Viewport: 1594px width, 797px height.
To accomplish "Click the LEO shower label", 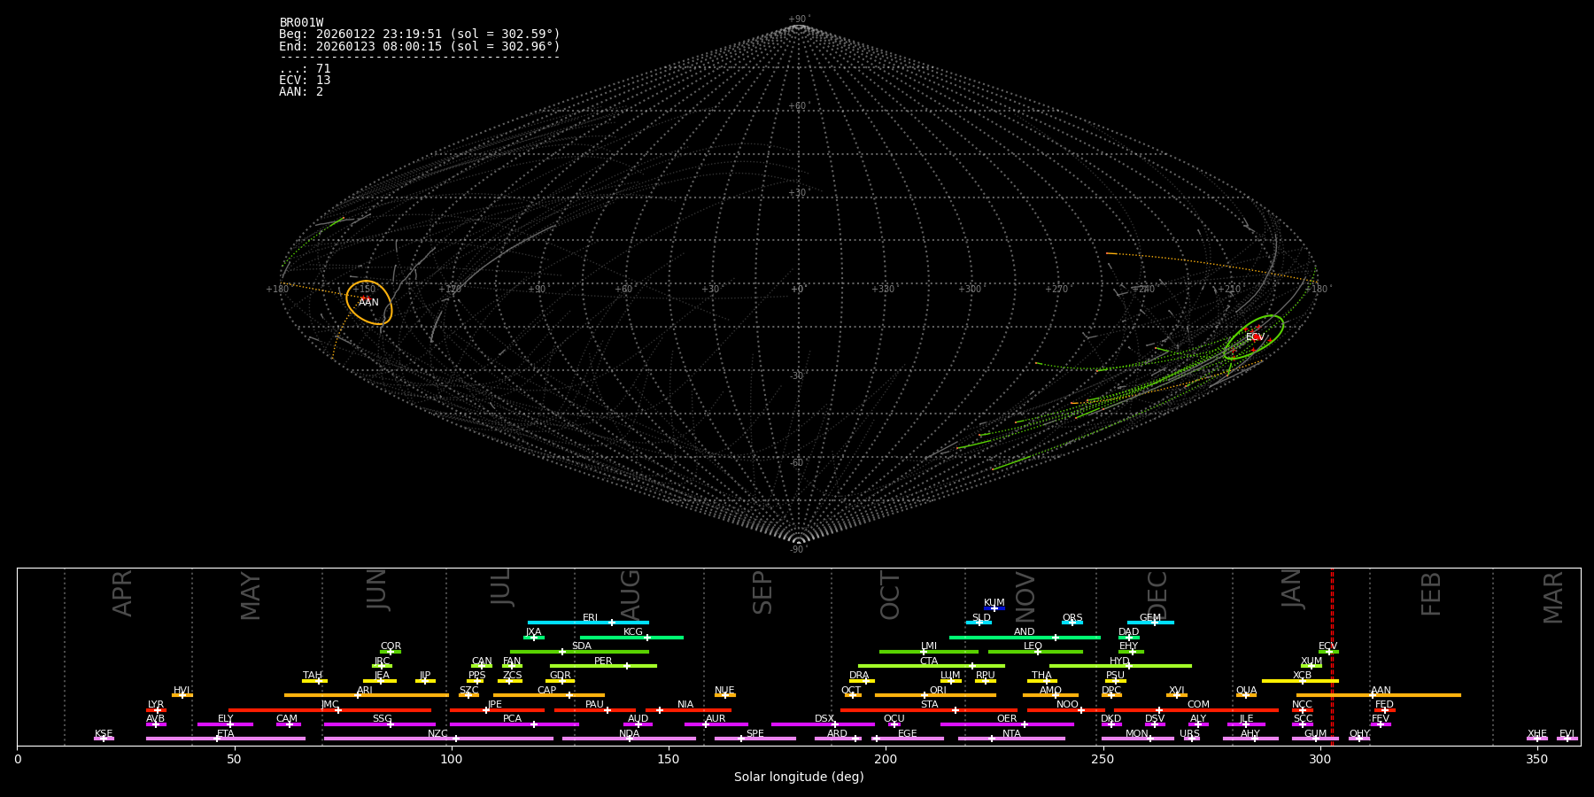I will (x=1033, y=646).
